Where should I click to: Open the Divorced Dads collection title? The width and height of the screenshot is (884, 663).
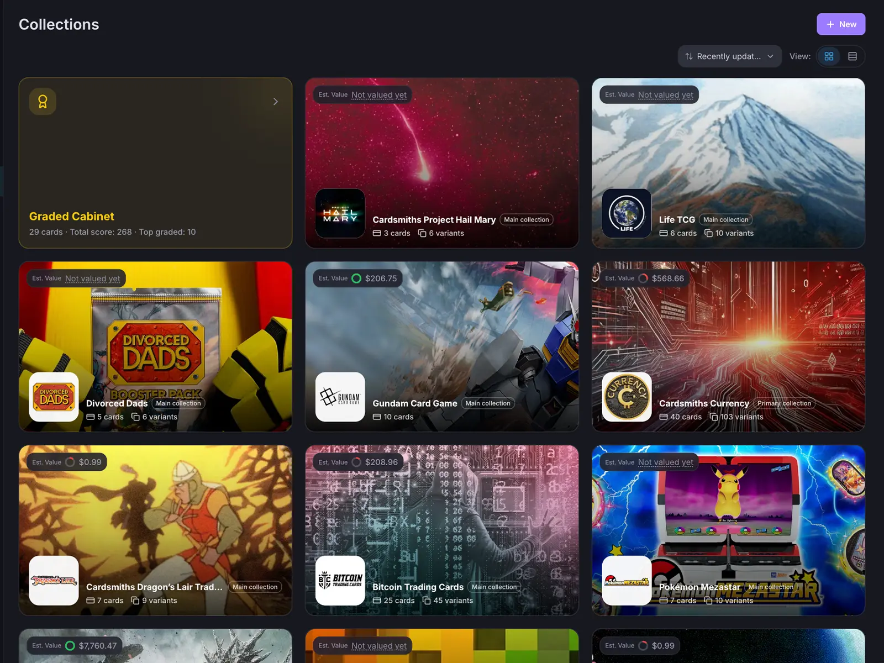(x=117, y=403)
